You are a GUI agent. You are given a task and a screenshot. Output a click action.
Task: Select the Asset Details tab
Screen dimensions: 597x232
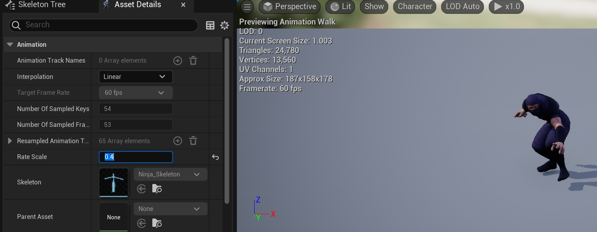(138, 5)
